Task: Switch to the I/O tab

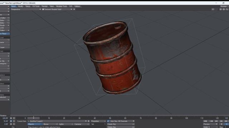Action: point(71,6)
